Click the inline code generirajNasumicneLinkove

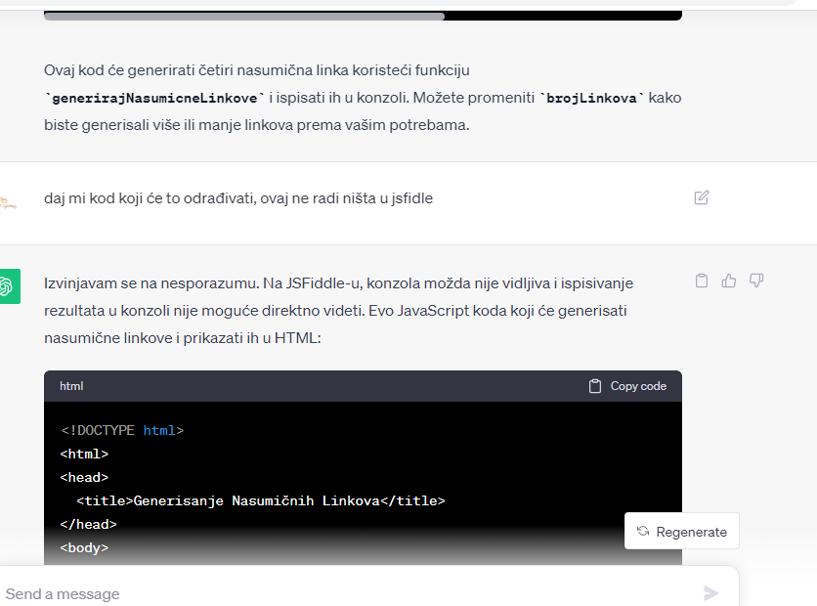tap(154, 98)
